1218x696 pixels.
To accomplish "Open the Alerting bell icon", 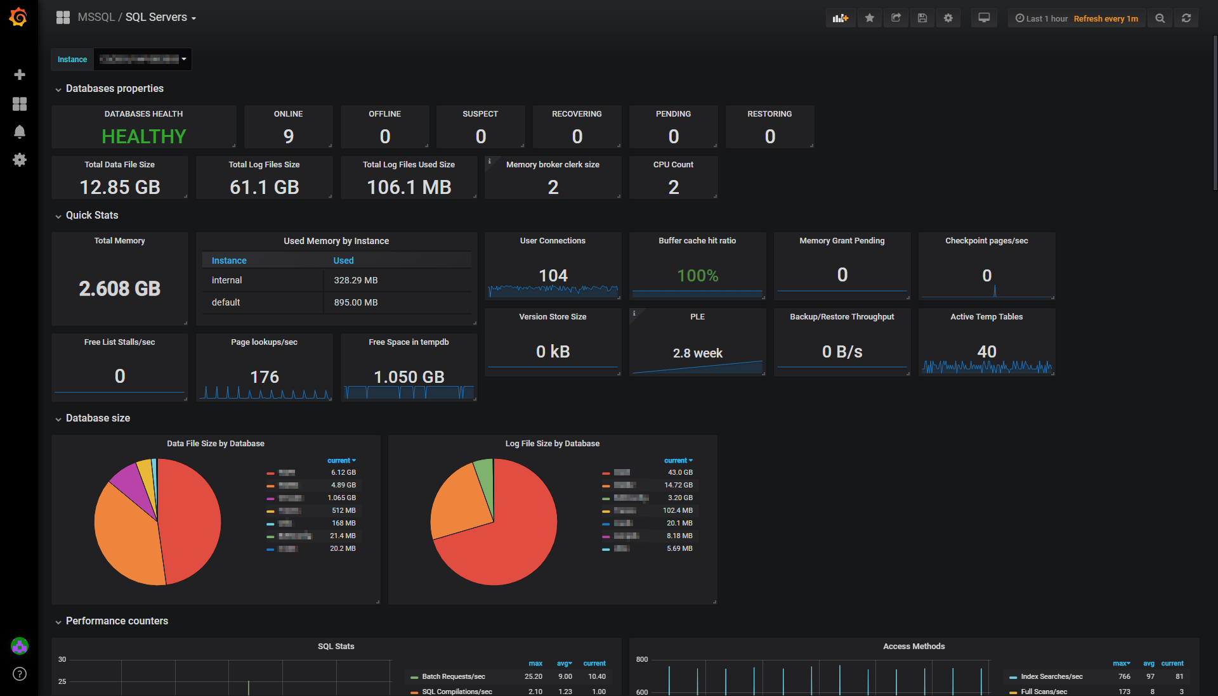I will point(20,132).
